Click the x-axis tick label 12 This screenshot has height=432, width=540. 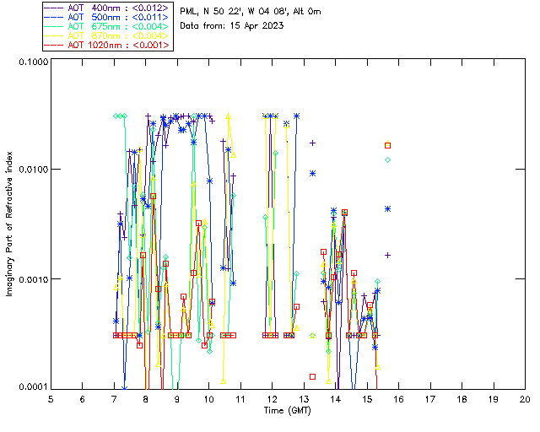(272, 399)
